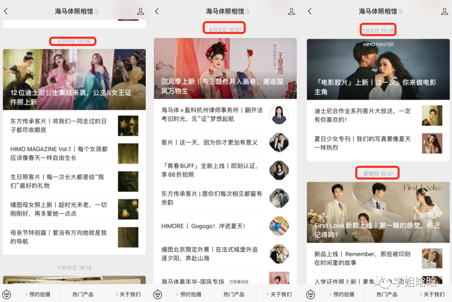Click thumbnail beside 生日照客片
The height and width of the screenshot is (302, 452).
coord(128,181)
